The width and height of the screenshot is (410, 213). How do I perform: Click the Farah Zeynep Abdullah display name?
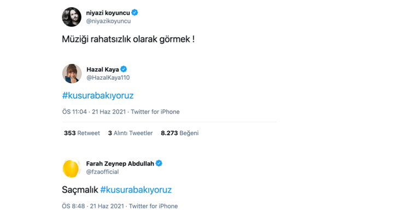pos(120,164)
